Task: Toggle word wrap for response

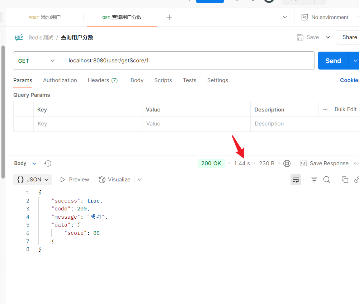Action: (296, 180)
